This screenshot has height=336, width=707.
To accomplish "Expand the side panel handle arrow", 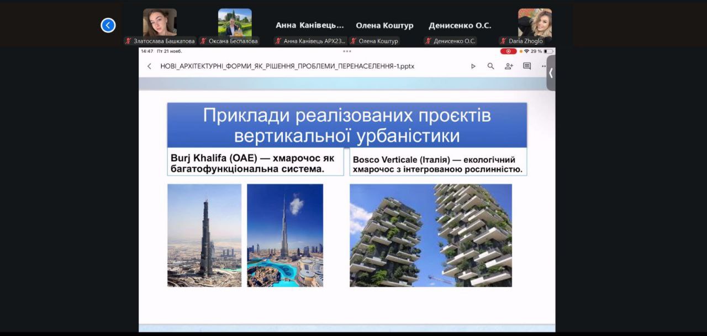I will pyautogui.click(x=551, y=73).
